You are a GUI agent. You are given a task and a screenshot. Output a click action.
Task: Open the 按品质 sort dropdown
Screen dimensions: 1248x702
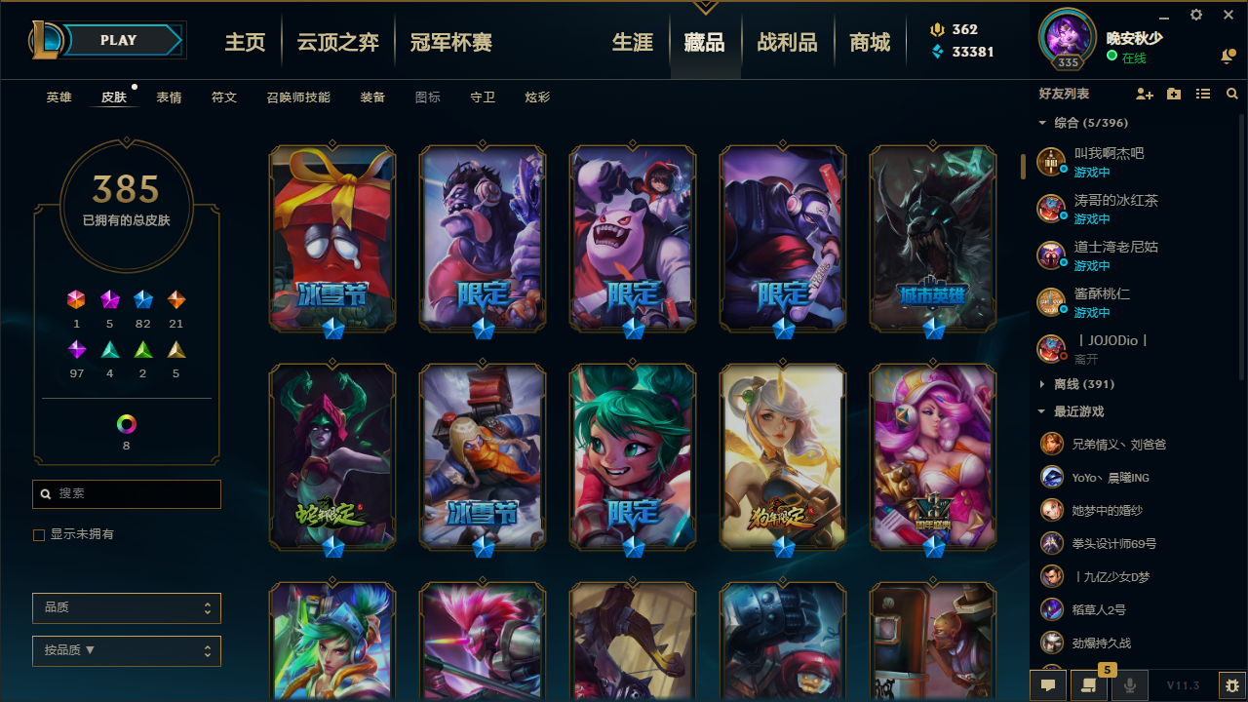(127, 650)
